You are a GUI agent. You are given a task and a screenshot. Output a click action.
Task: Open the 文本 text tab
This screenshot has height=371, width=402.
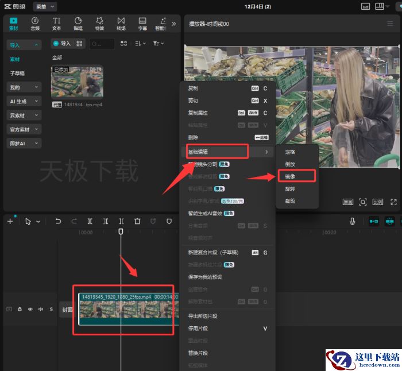point(56,24)
